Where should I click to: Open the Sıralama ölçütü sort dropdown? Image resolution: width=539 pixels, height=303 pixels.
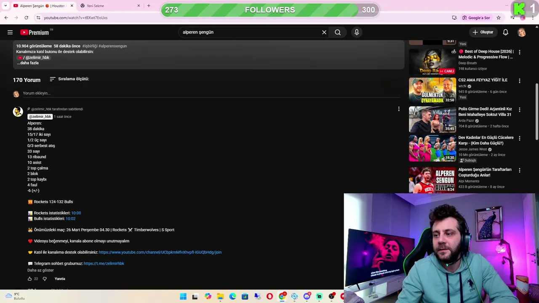(69, 79)
